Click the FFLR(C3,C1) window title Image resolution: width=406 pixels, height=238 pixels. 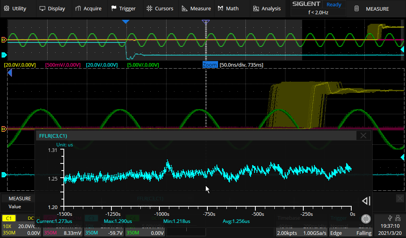(53, 136)
